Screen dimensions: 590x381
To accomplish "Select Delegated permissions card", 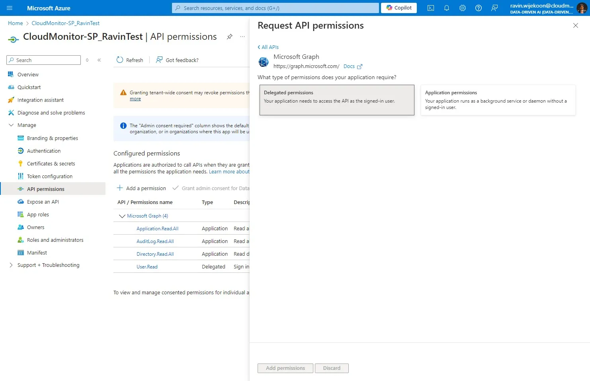I will (337, 100).
